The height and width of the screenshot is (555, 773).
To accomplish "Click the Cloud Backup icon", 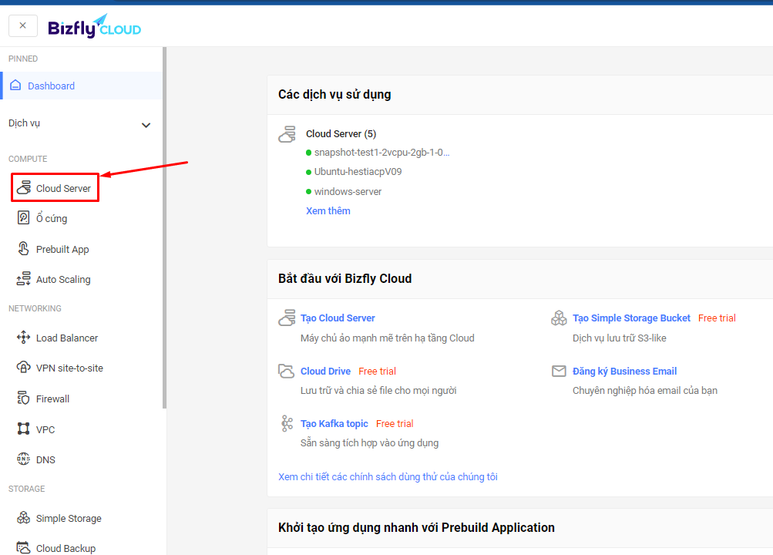I will 24,547.
